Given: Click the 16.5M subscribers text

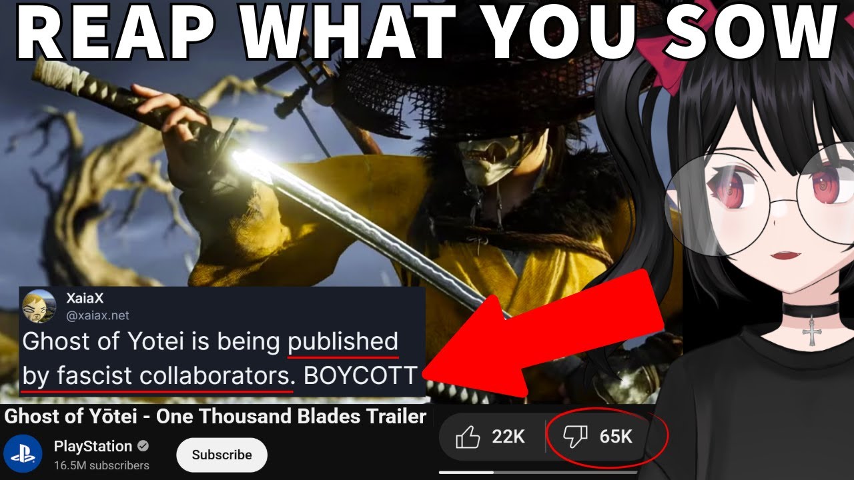Looking at the screenshot, I should [101, 465].
